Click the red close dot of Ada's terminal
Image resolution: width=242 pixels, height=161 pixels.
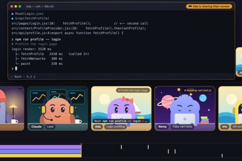pyautogui.click(x=12, y=6)
